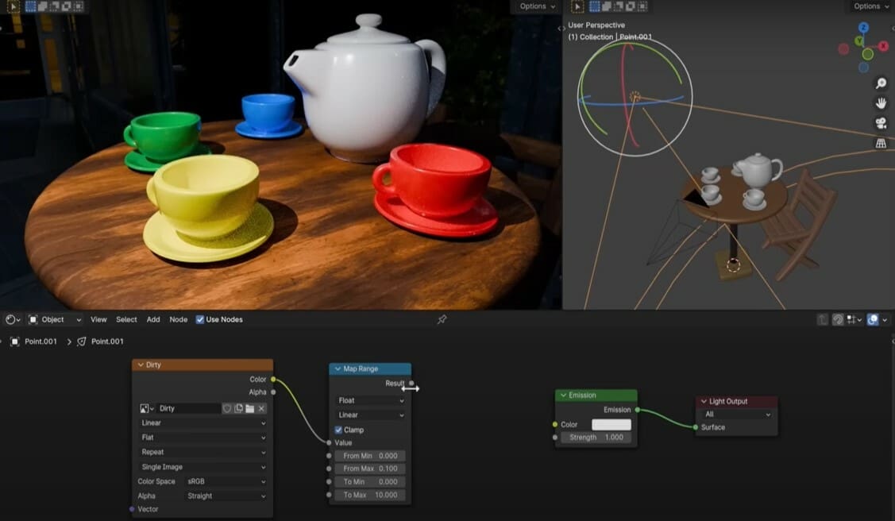Open the Flat projection dropdown
Image resolution: width=895 pixels, height=521 pixels.
tap(203, 437)
